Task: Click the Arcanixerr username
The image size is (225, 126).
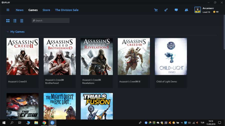Action: click(x=208, y=8)
